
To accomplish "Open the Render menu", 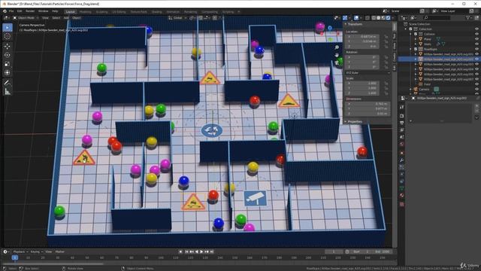I will click(30, 11).
